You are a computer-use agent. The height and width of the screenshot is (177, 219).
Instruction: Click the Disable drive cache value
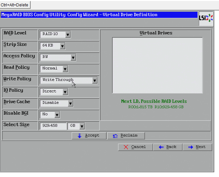pyautogui.click(x=50, y=103)
